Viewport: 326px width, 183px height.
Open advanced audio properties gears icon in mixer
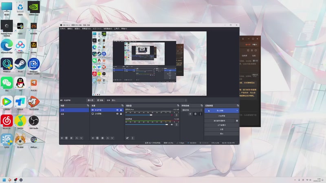[x=127, y=138]
